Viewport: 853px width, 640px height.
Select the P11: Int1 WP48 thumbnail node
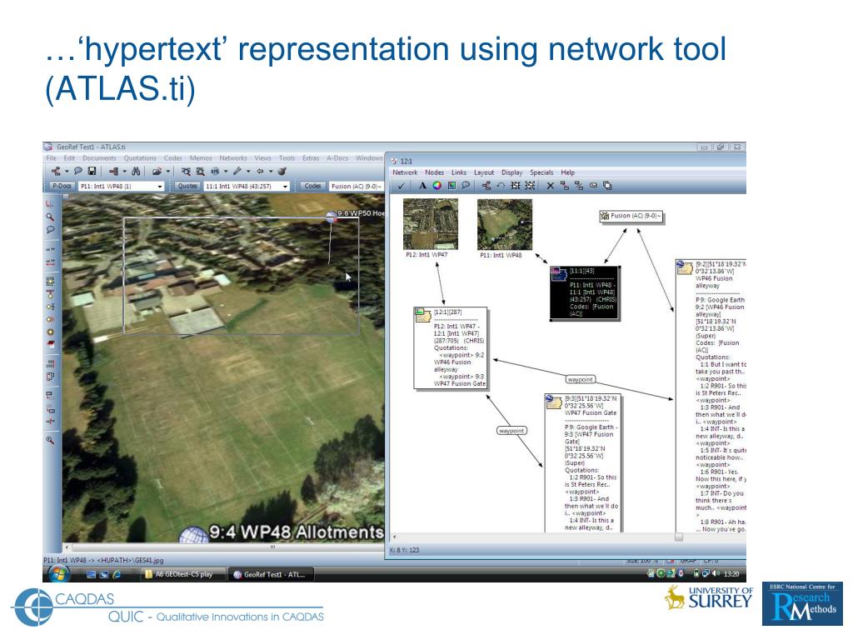pyautogui.click(x=504, y=228)
